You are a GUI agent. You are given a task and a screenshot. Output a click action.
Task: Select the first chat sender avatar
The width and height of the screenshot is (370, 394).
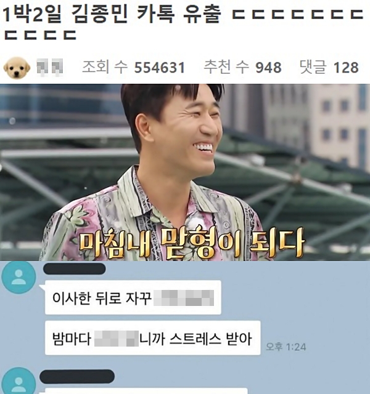point(18,277)
